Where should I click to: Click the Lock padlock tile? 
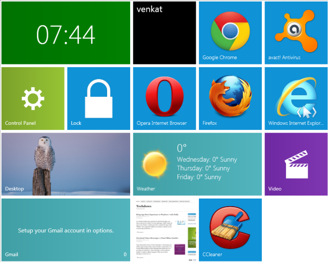[99, 98]
